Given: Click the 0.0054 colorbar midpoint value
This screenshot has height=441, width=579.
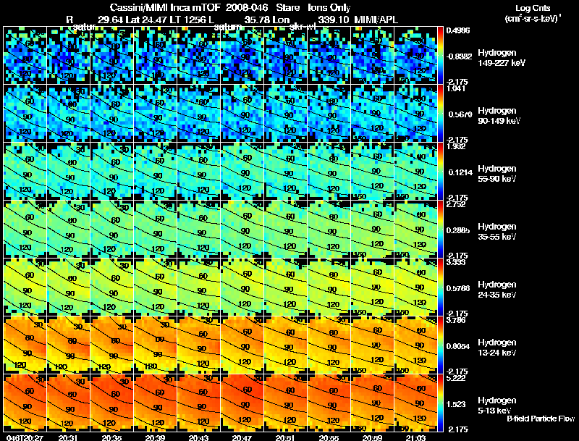Looking at the screenshot, I should click(x=459, y=346).
